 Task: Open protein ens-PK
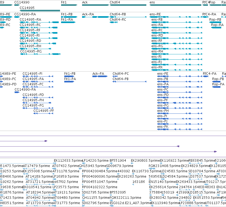click(x=163, y=127)
